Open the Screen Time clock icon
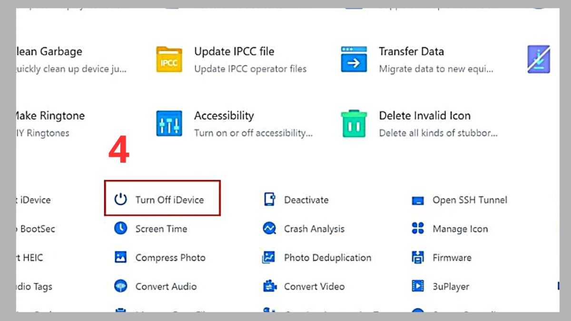 click(120, 229)
